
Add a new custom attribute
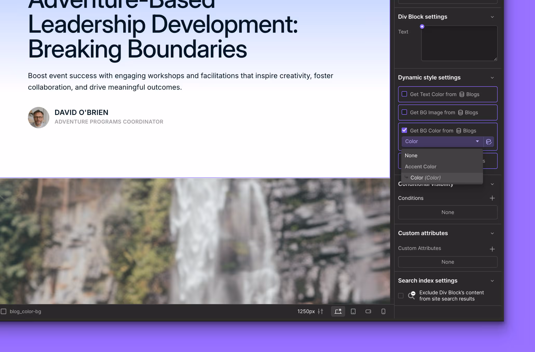click(x=492, y=249)
